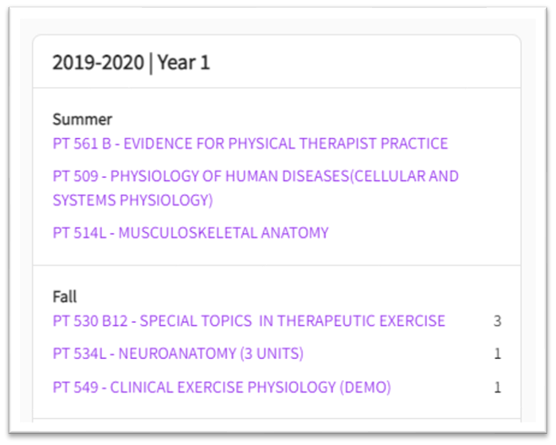Click the number 1 beside PT 534L Neuroanatomy

497,354
